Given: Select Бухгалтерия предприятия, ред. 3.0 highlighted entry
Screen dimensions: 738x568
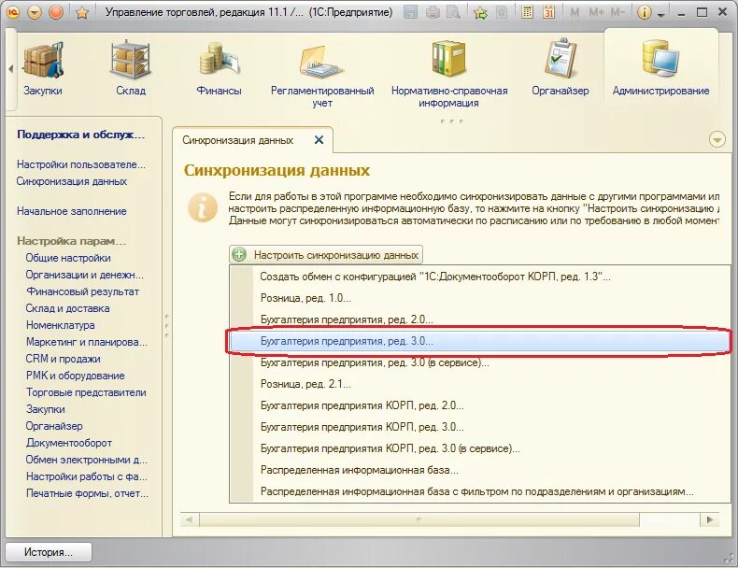Looking at the screenshot, I should coord(478,341).
